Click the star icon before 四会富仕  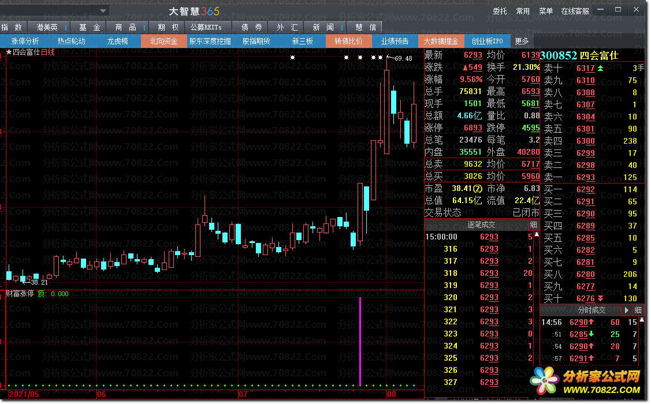9,53
